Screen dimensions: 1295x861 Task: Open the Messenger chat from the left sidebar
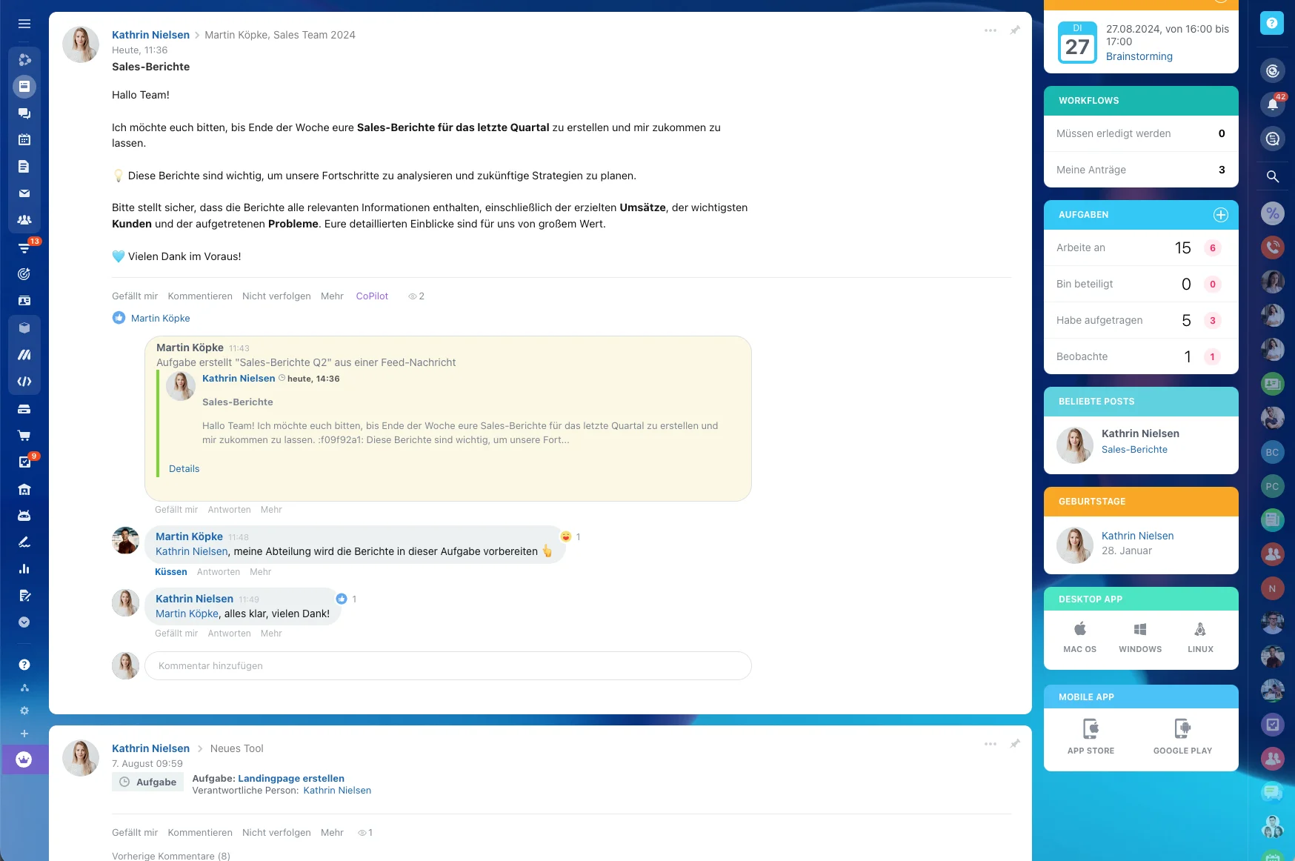tap(24, 113)
